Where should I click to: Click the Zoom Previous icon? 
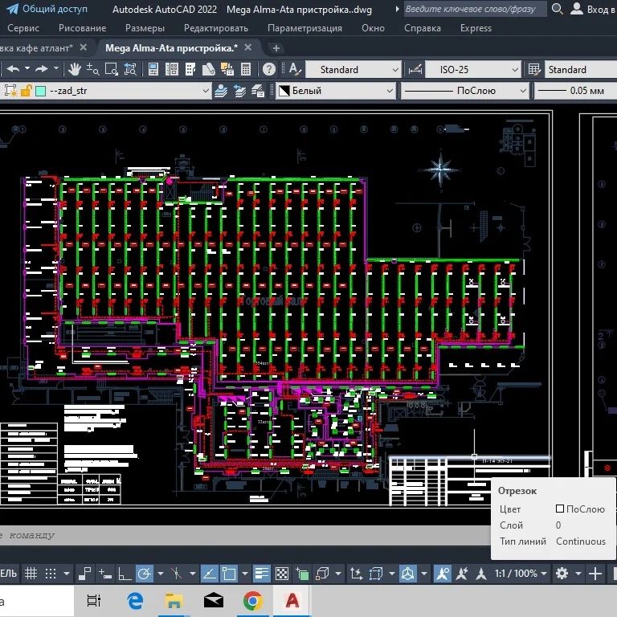[x=130, y=69]
